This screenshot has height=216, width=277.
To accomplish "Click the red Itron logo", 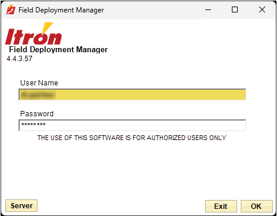I will [x=33, y=34].
